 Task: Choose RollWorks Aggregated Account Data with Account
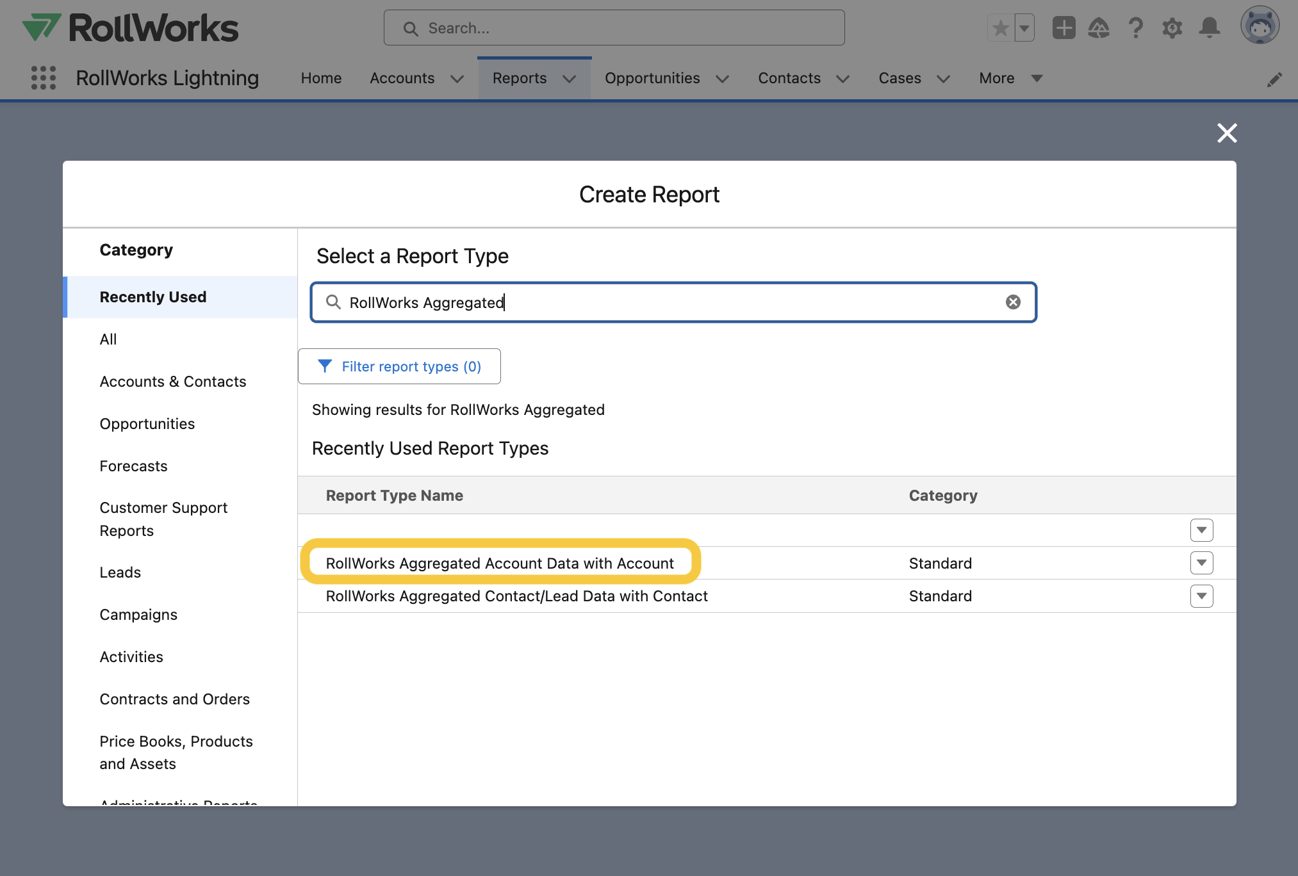[500, 563]
